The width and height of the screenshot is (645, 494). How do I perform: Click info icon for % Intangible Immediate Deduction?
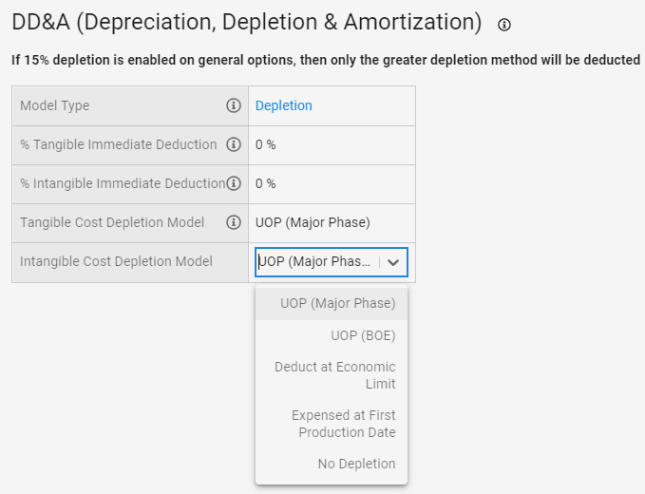(x=234, y=183)
